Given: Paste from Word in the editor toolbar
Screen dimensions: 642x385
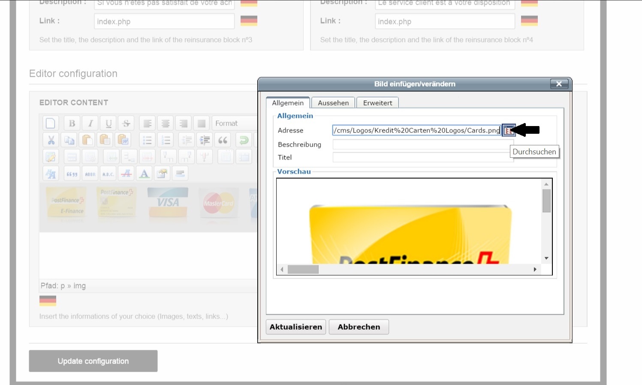Looking at the screenshot, I should coord(123,140).
